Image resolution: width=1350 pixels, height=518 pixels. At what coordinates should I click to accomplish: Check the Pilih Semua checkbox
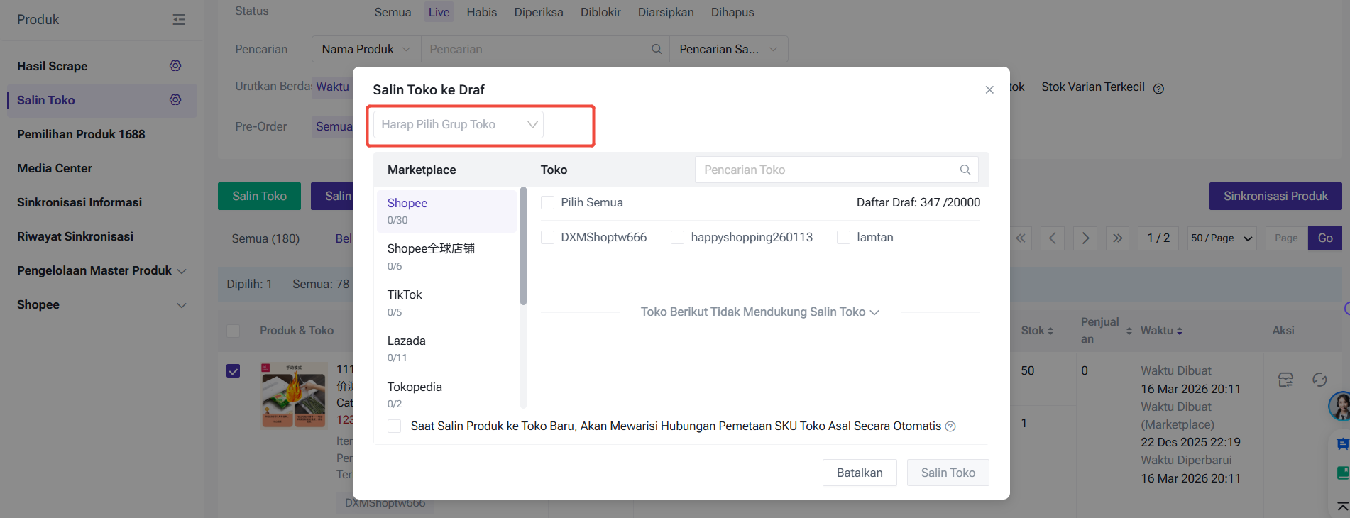(547, 203)
